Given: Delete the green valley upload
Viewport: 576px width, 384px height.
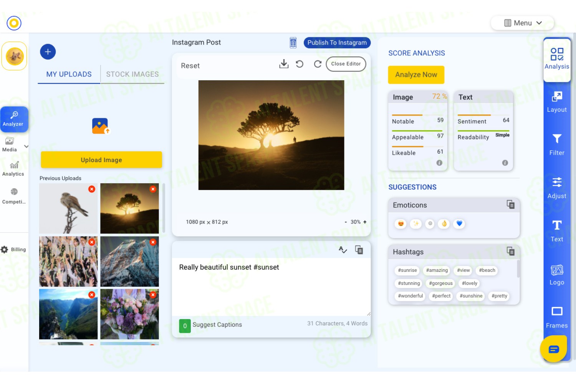Looking at the screenshot, I should point(92,295).
